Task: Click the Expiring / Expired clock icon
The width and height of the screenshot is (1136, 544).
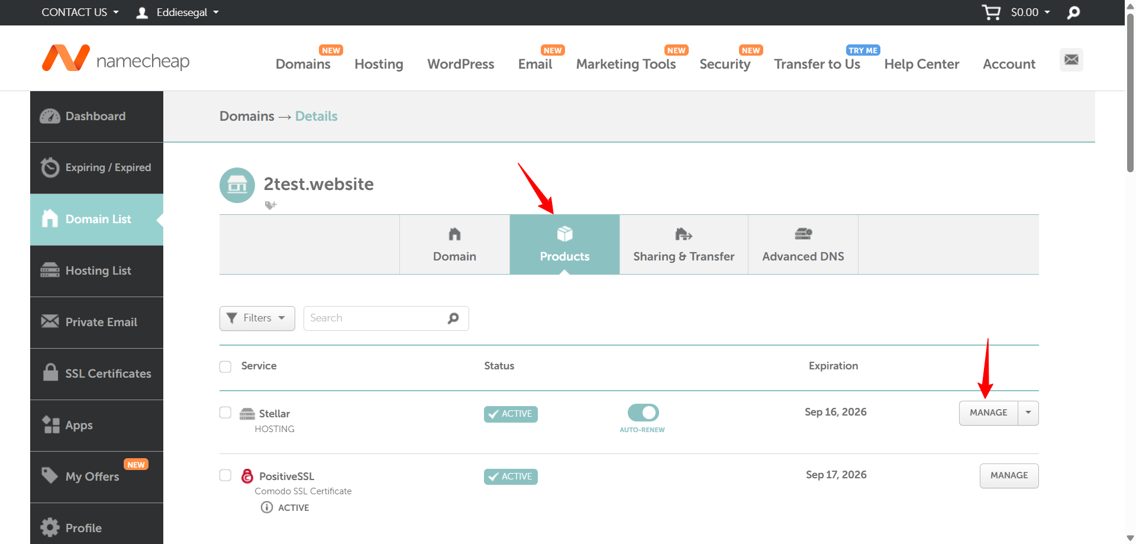Action: pos(50,168)
